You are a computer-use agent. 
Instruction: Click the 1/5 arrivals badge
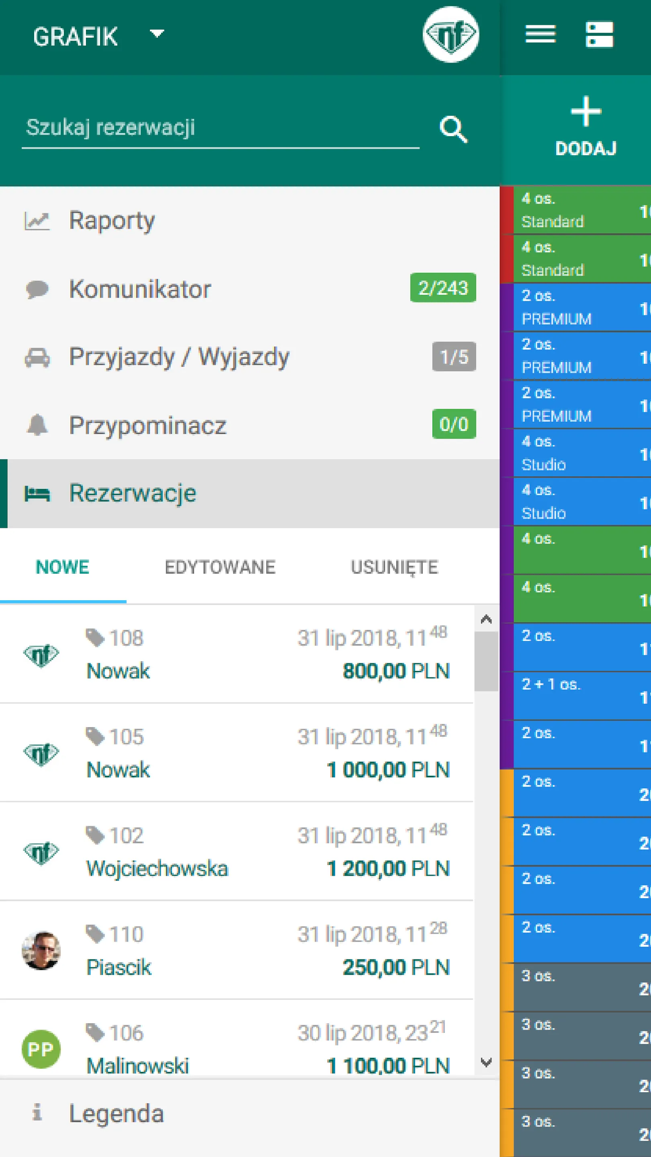pos(454,357)
